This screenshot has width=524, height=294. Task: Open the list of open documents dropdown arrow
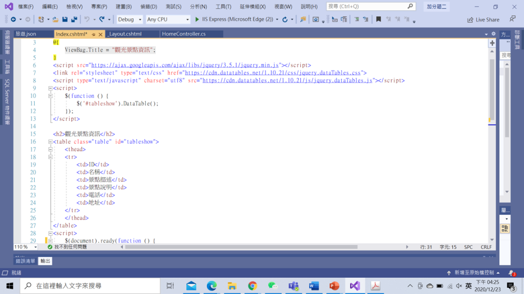coord(486,34)
